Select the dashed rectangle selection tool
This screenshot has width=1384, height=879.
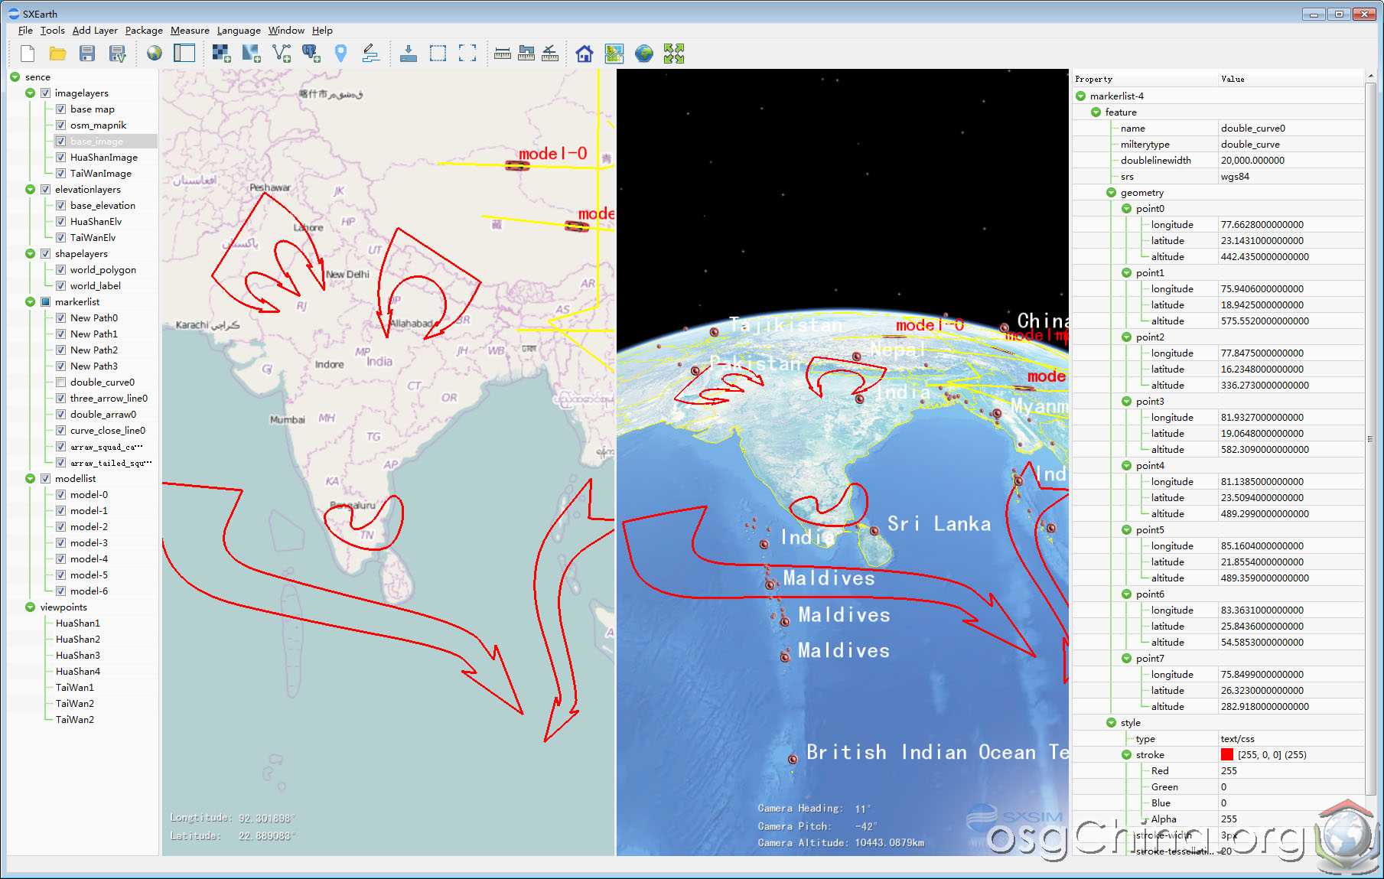tap(438, 53)
